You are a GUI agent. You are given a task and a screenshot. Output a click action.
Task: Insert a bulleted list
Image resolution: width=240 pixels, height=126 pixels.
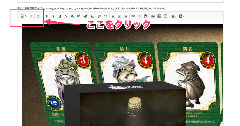coord(106,16)
